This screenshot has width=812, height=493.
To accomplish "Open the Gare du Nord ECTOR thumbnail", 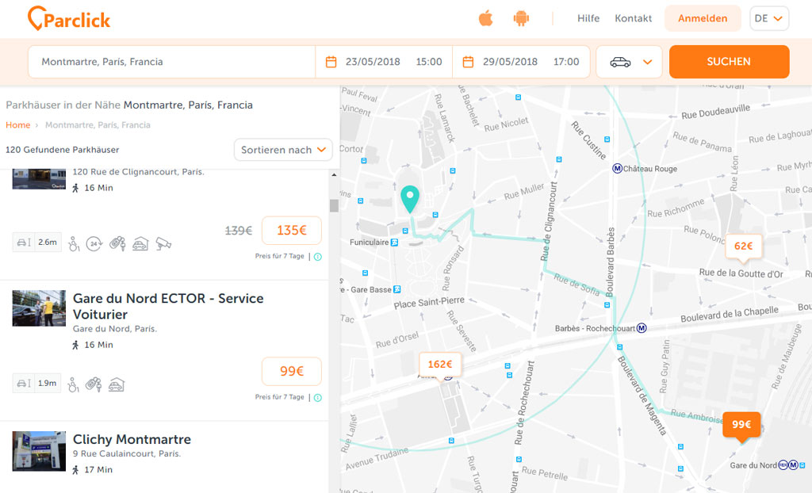I will tap(39, 308).
